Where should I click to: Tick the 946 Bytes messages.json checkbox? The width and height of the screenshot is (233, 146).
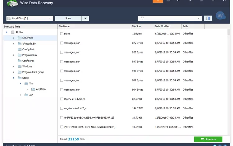point(62,71)
